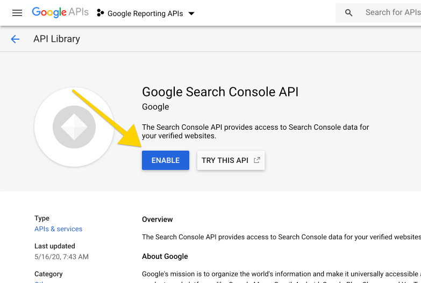421x283 pixels.
Task: Click the About Google heading
Action: click(x=165, y=256)
